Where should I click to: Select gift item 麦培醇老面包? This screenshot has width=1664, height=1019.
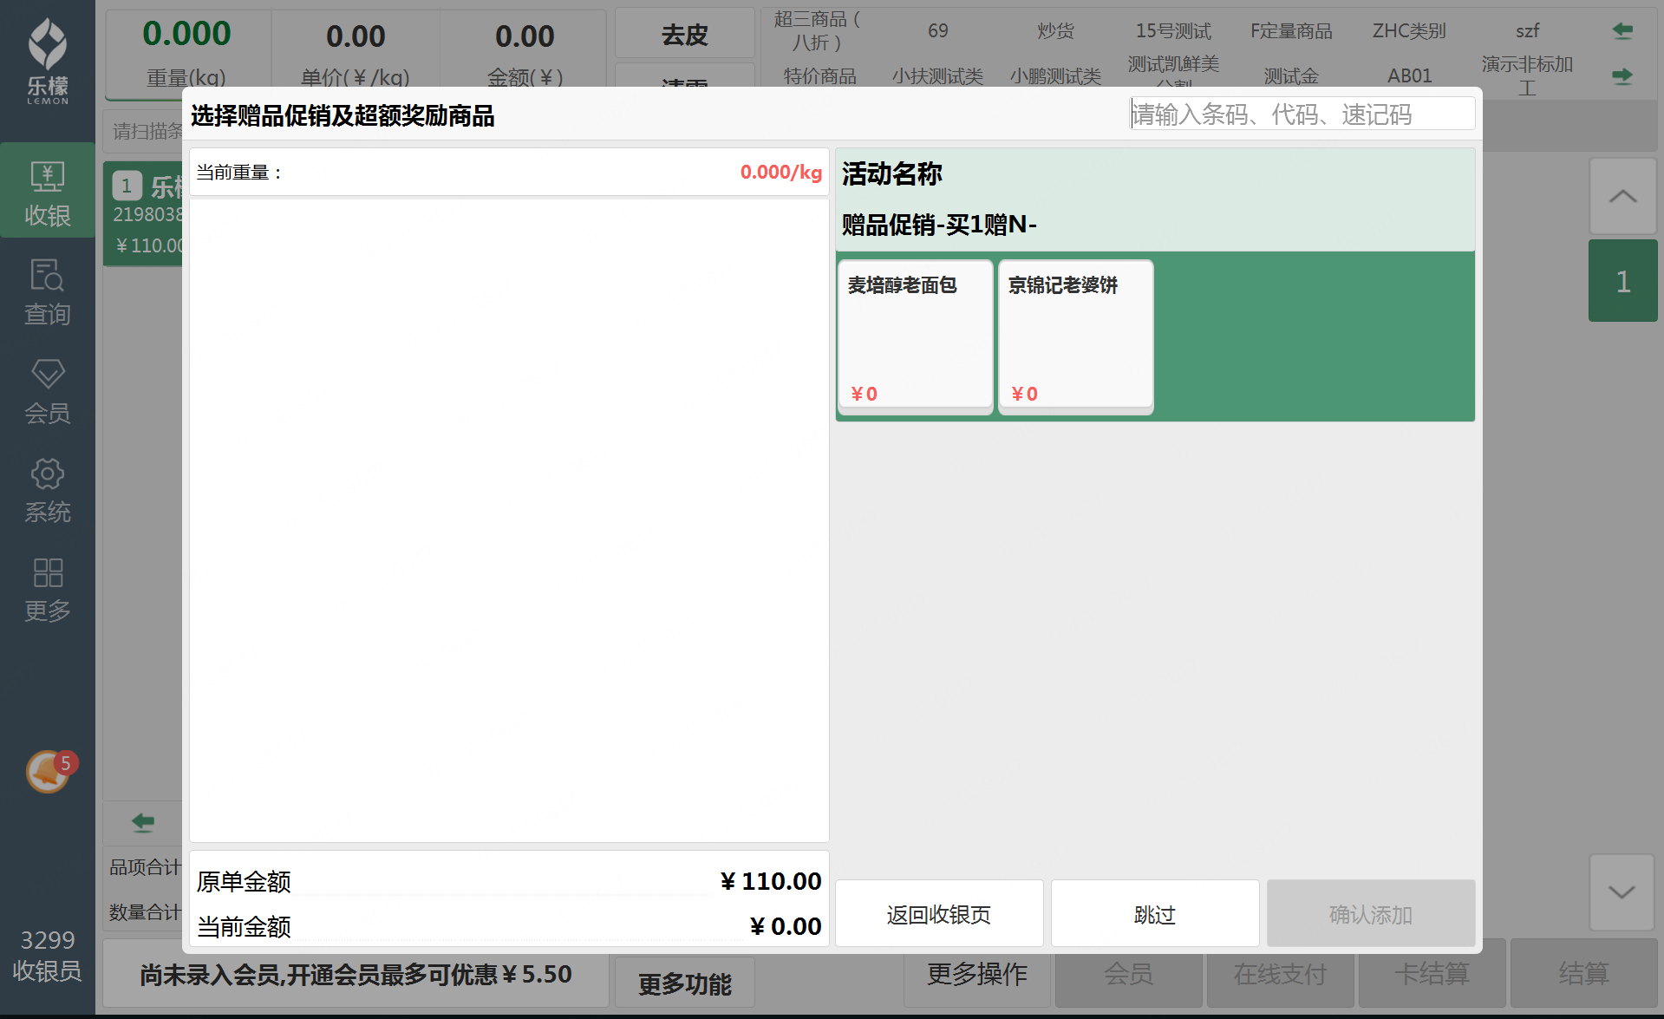tap(915, 336)
